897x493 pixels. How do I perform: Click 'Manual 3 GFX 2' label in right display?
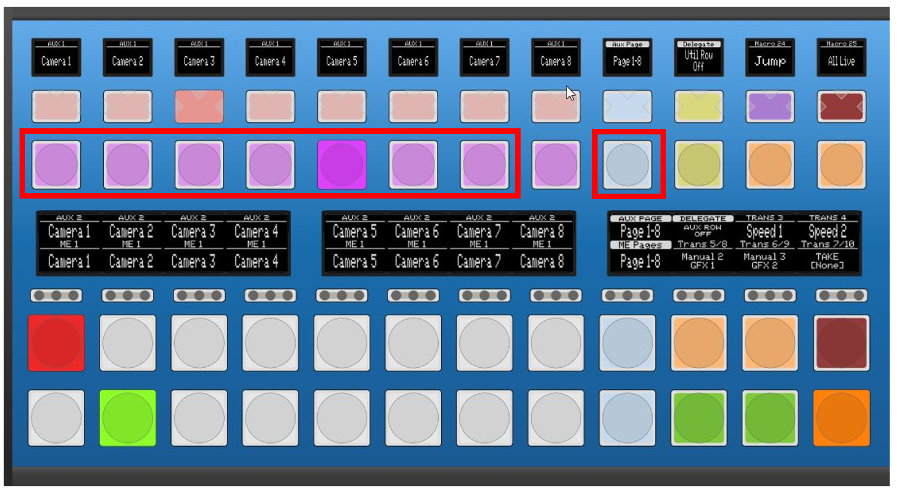click(x=764, y=261)
